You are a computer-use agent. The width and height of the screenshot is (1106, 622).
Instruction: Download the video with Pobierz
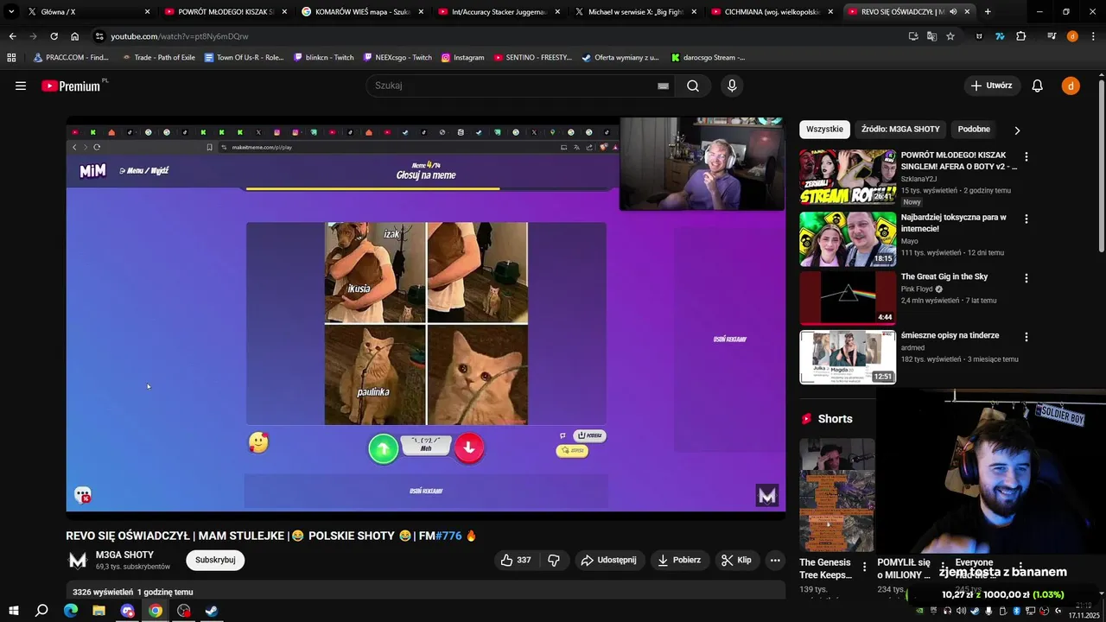(x=679, y=560)
